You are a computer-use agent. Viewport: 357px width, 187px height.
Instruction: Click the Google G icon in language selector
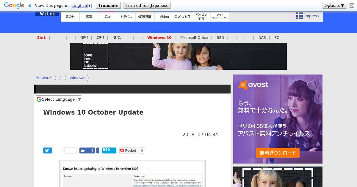[39, 99]
